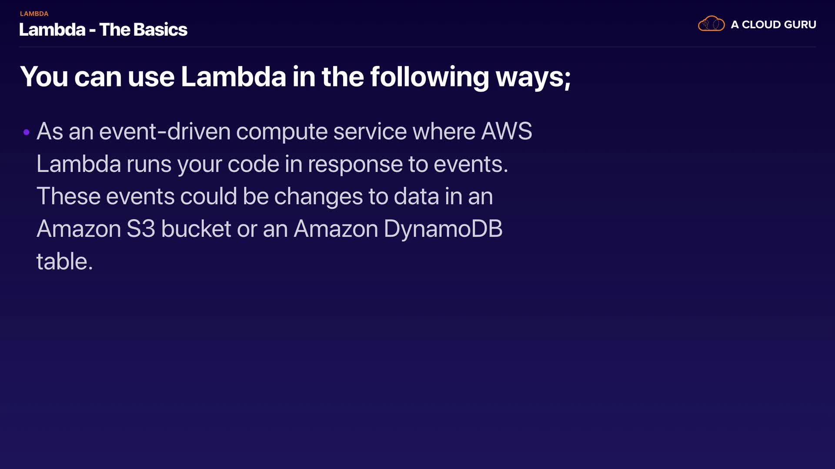Click the word "Basics" in the title
The image size is (835, 469).
pos(160,30)
